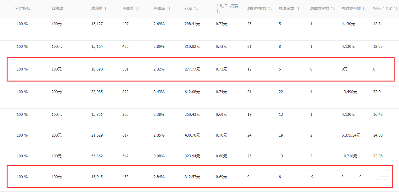Select the 15,945 impressions cell
Viewport: 399px width, 192px height.
click(97, 177)
